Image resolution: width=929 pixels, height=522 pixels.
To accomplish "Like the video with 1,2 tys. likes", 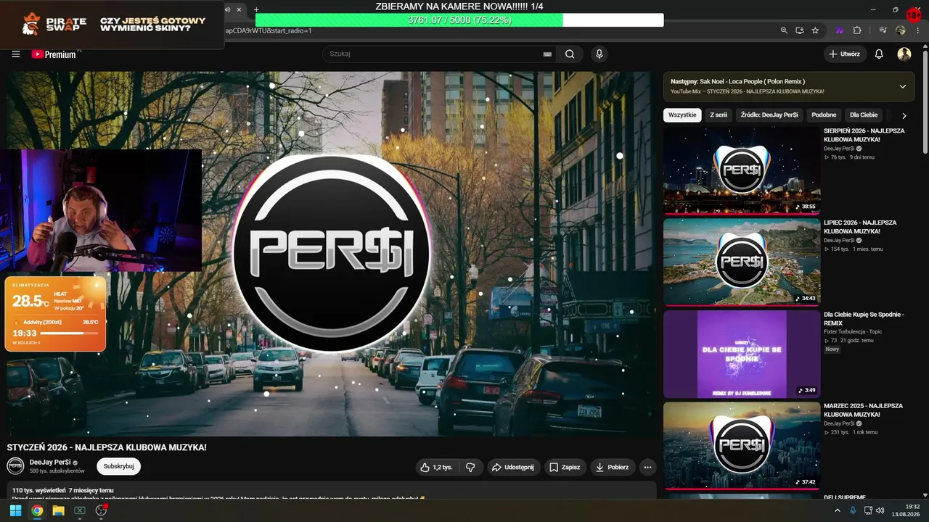I will [x=435, y=467].
